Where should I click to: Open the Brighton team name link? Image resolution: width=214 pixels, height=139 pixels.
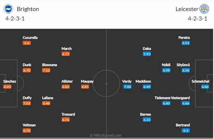coord(28,9)
